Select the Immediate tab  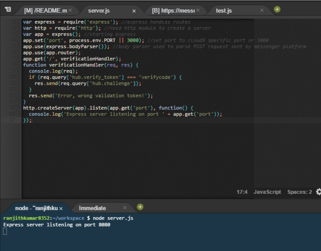pyautogui.click(x=92, y=208)
